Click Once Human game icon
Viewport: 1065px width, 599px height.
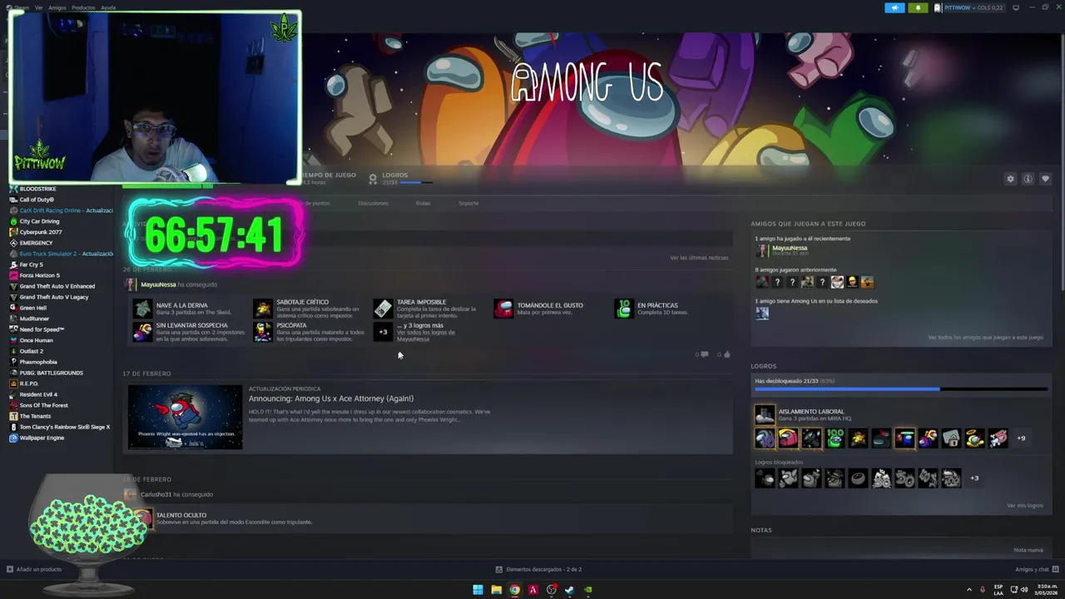[x=13, y=340]
